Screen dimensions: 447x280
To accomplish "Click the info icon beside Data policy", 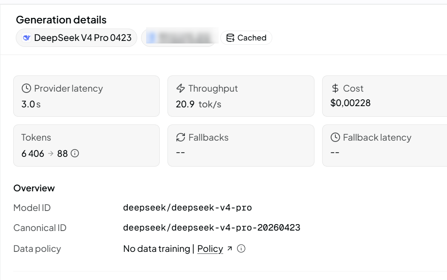I will [x=241, y=248].
